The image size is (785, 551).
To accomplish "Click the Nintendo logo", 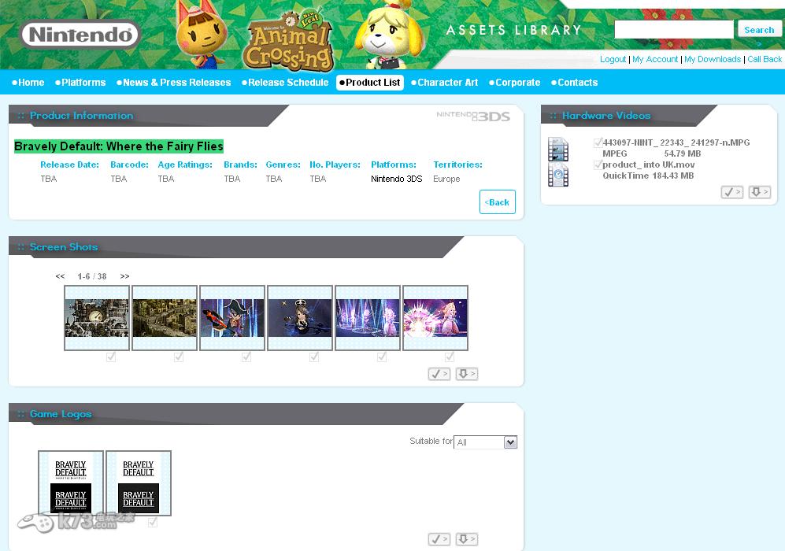I will pos(80,35).
